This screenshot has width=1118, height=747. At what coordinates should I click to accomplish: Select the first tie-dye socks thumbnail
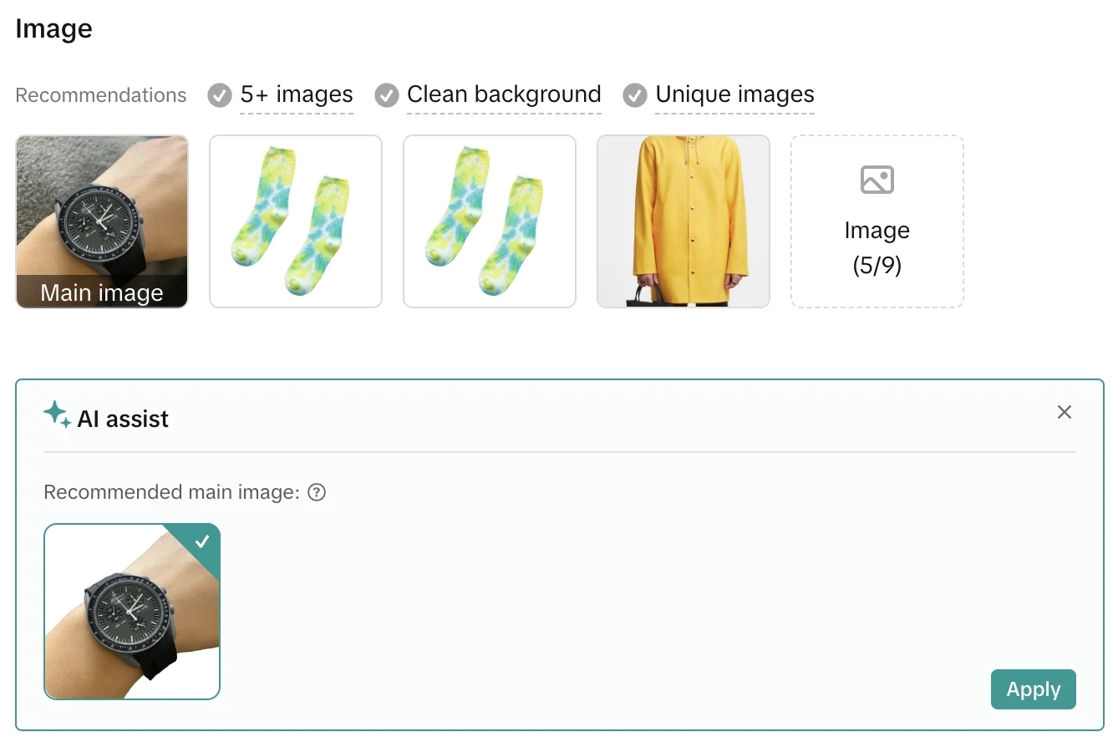pos(296,221)
